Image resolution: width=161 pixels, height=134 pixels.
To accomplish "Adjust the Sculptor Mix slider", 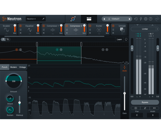I will point(15,28).
